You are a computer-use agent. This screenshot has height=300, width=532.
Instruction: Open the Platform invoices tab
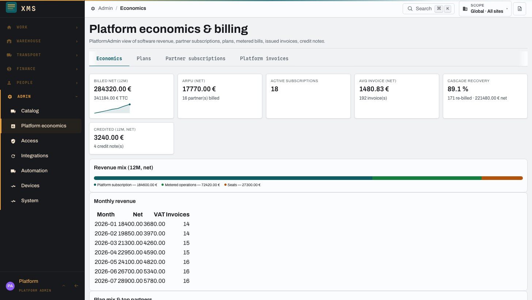pyautogui.click(x=264, y=58)
